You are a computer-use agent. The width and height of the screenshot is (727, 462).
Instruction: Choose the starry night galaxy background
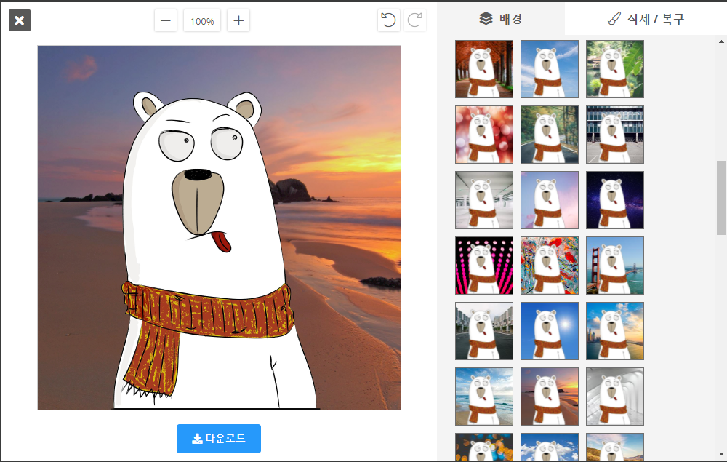click(615, 200)
